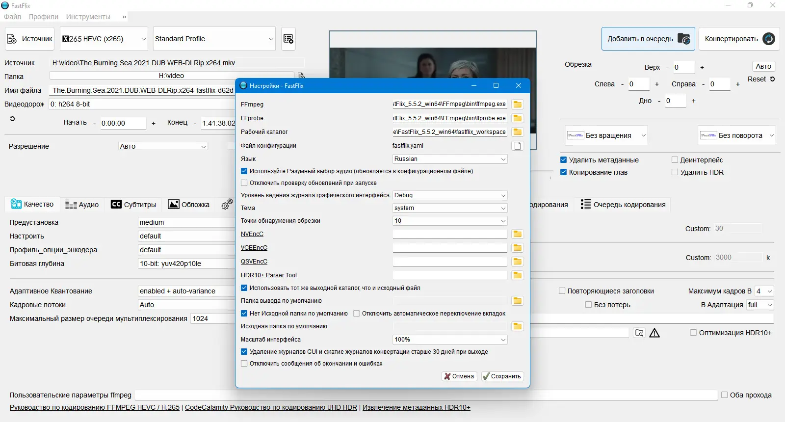Viewport: 785px width, 422px height.
Task: Expand the Standard Profile dropdown
Action: pyautogui.click(x=214, y=39)
